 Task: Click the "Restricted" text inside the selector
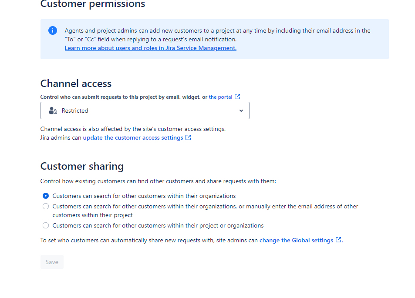[74, 110]
